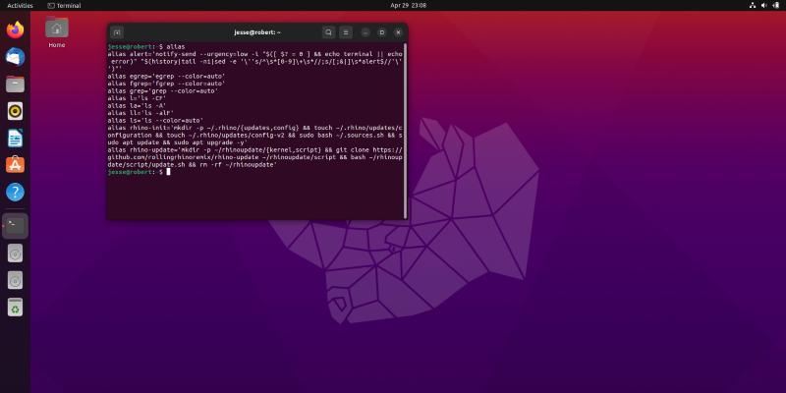This screenshot has height=393, width=786.
Task: Open a new tab in the terminal
Action: (x=117, y=32)
